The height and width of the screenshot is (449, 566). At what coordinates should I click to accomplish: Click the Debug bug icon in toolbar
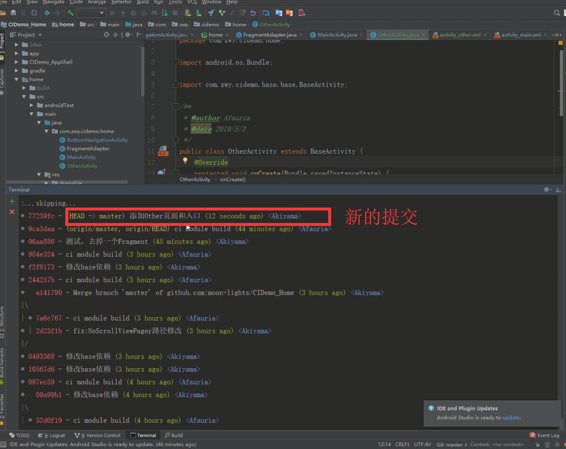pos(133,13)
